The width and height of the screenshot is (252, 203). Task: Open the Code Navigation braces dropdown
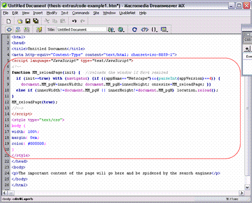tap(154, 29)
